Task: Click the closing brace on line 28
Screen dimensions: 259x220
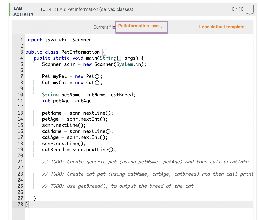Action: [x=27, y=204]
